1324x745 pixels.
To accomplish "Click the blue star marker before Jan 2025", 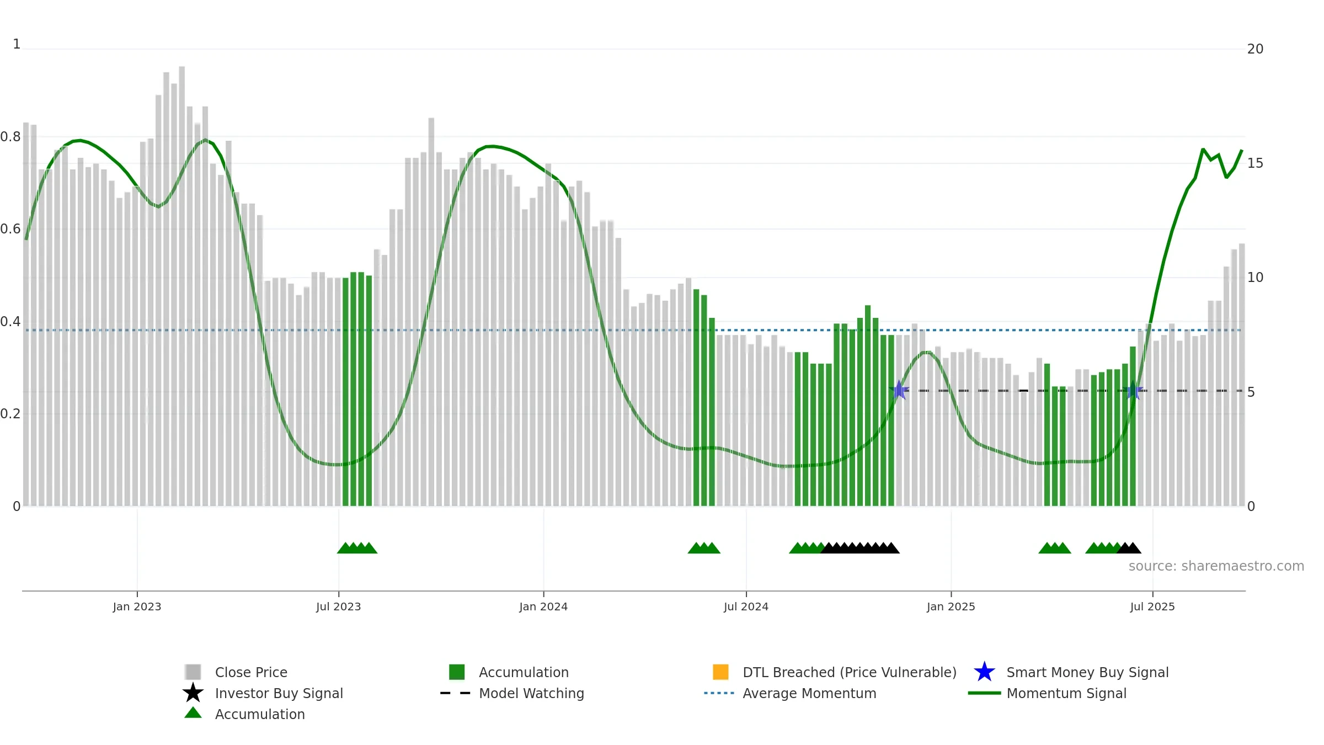I will (x=899, y=390).
